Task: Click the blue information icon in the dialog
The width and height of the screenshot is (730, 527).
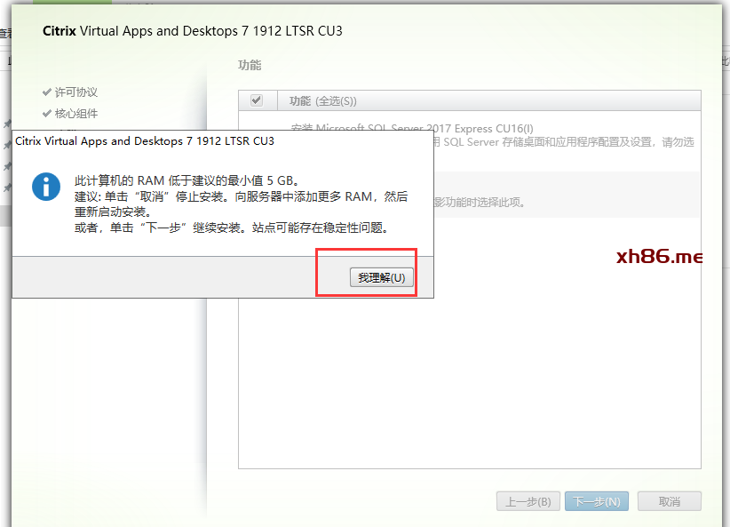Action: pyautogui.click(x=46, y=187)
